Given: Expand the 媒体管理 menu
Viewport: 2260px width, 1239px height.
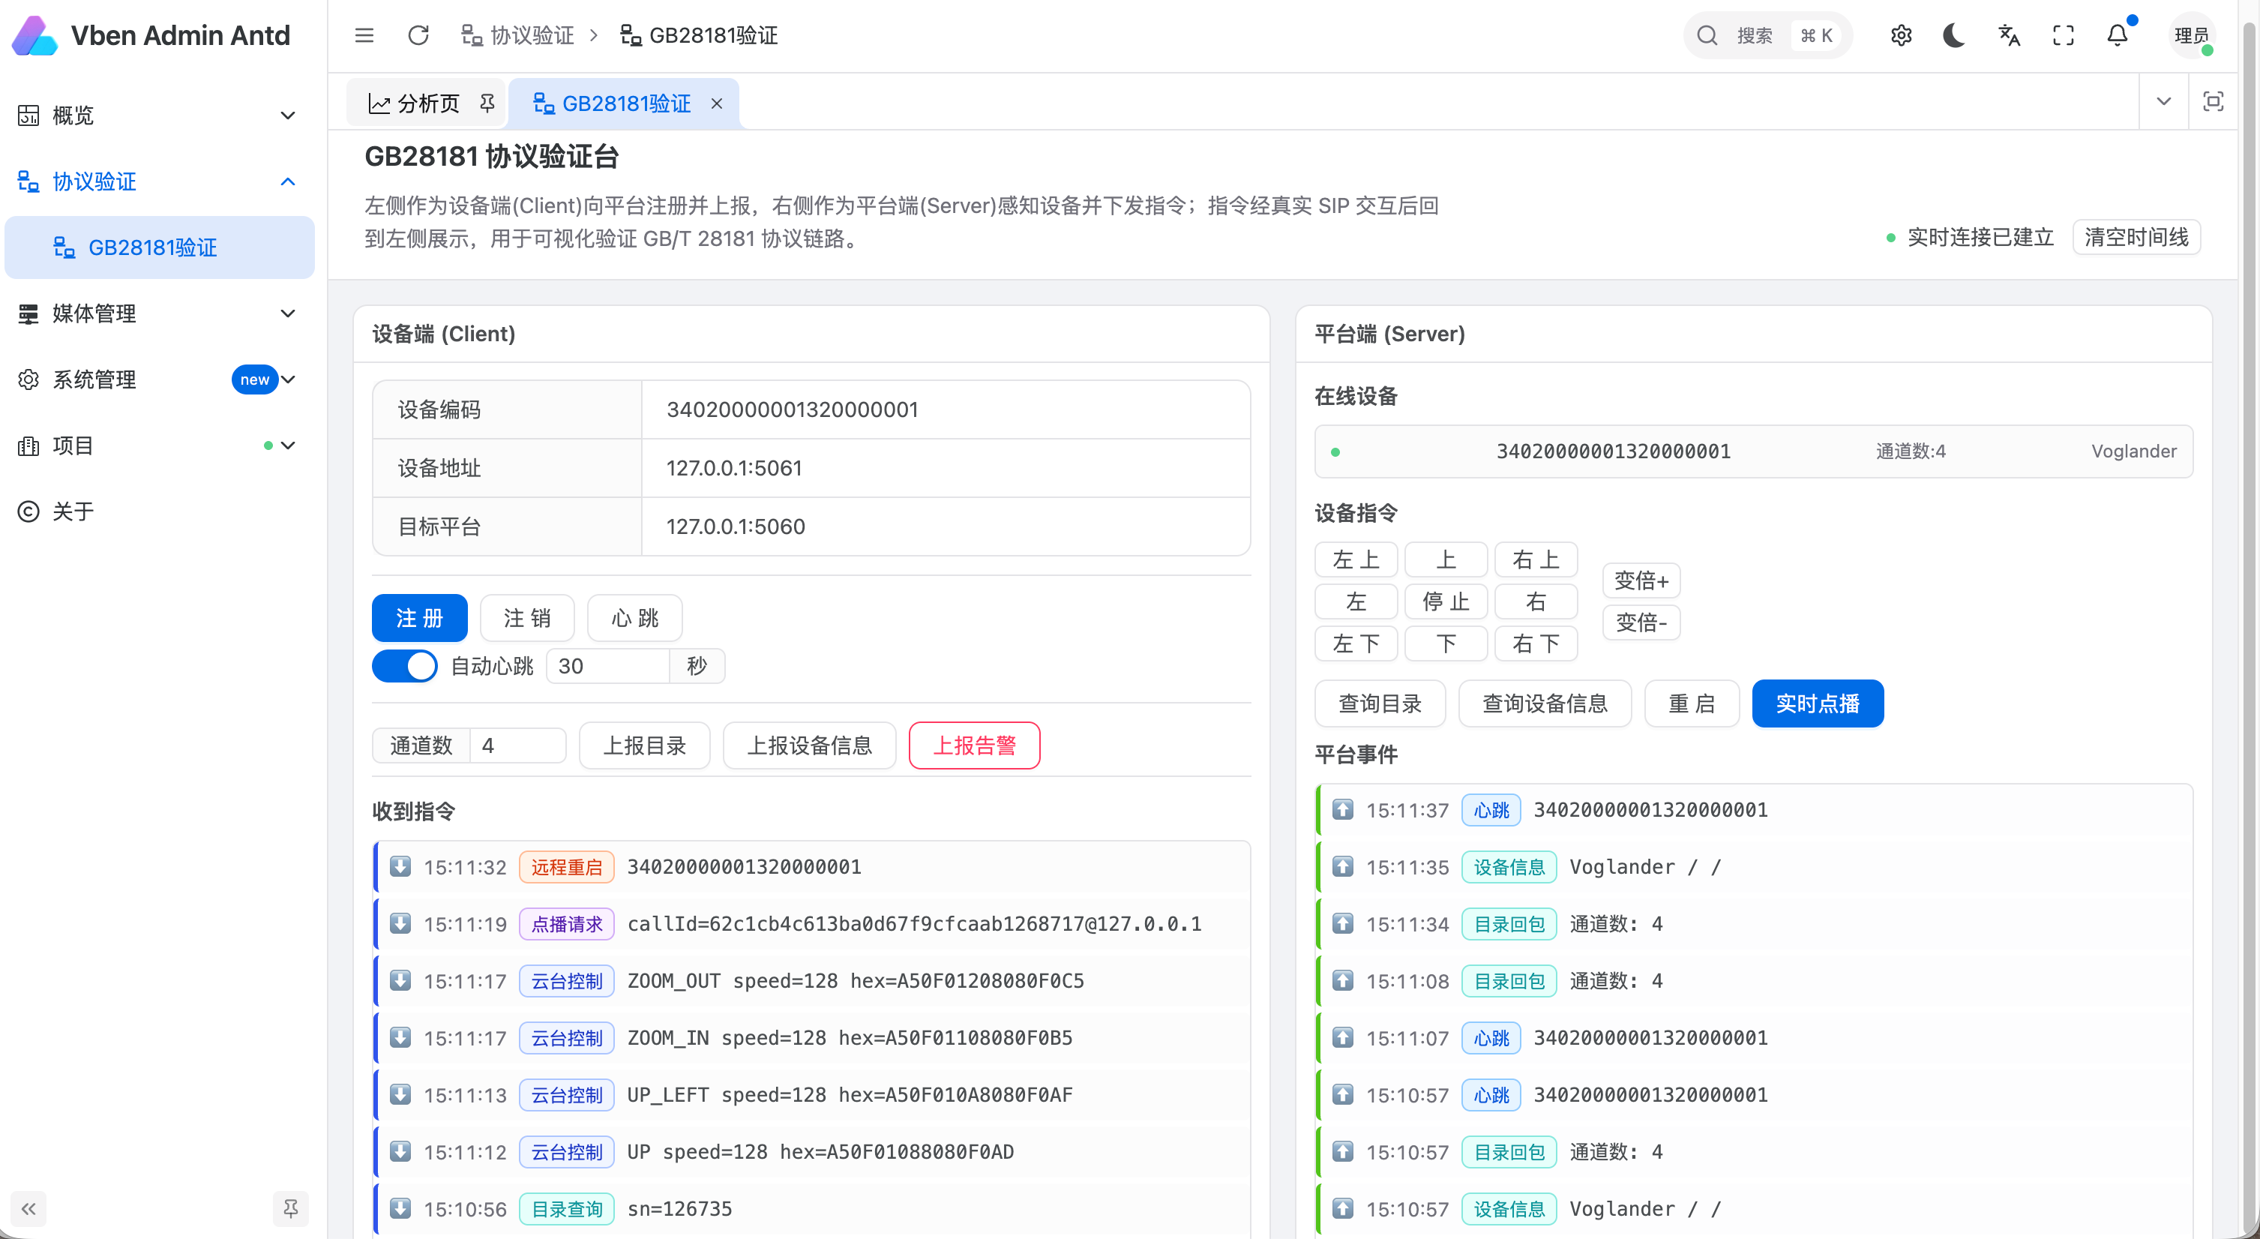Looking at the screenshot, I should 159,313.
